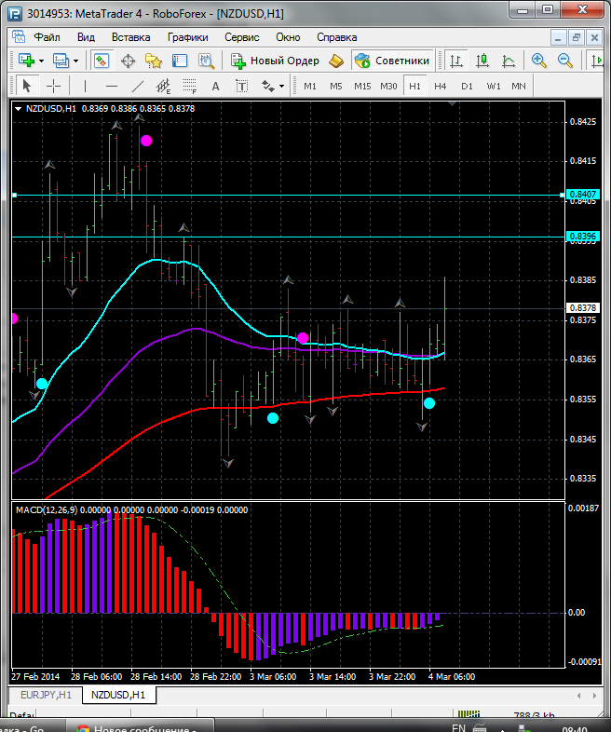The width and height of the screenshot is (611, 732).
Task: Switch to the EURJPY,H1 chart tab
Action: [43, 695]
